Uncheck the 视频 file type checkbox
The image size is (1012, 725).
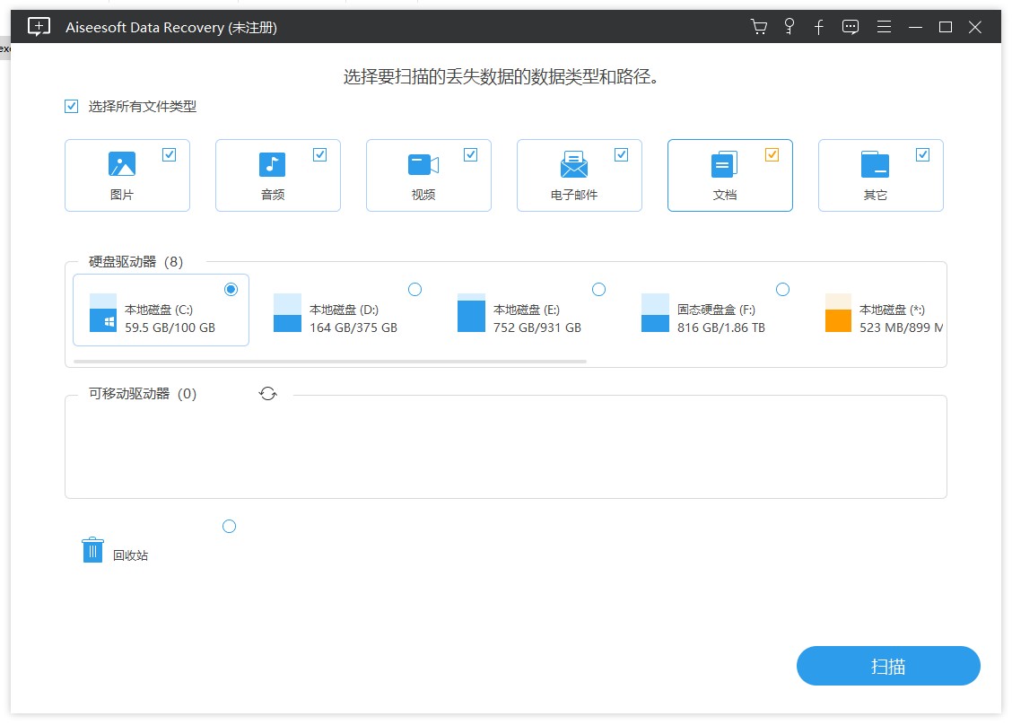(x=470, y=155)
